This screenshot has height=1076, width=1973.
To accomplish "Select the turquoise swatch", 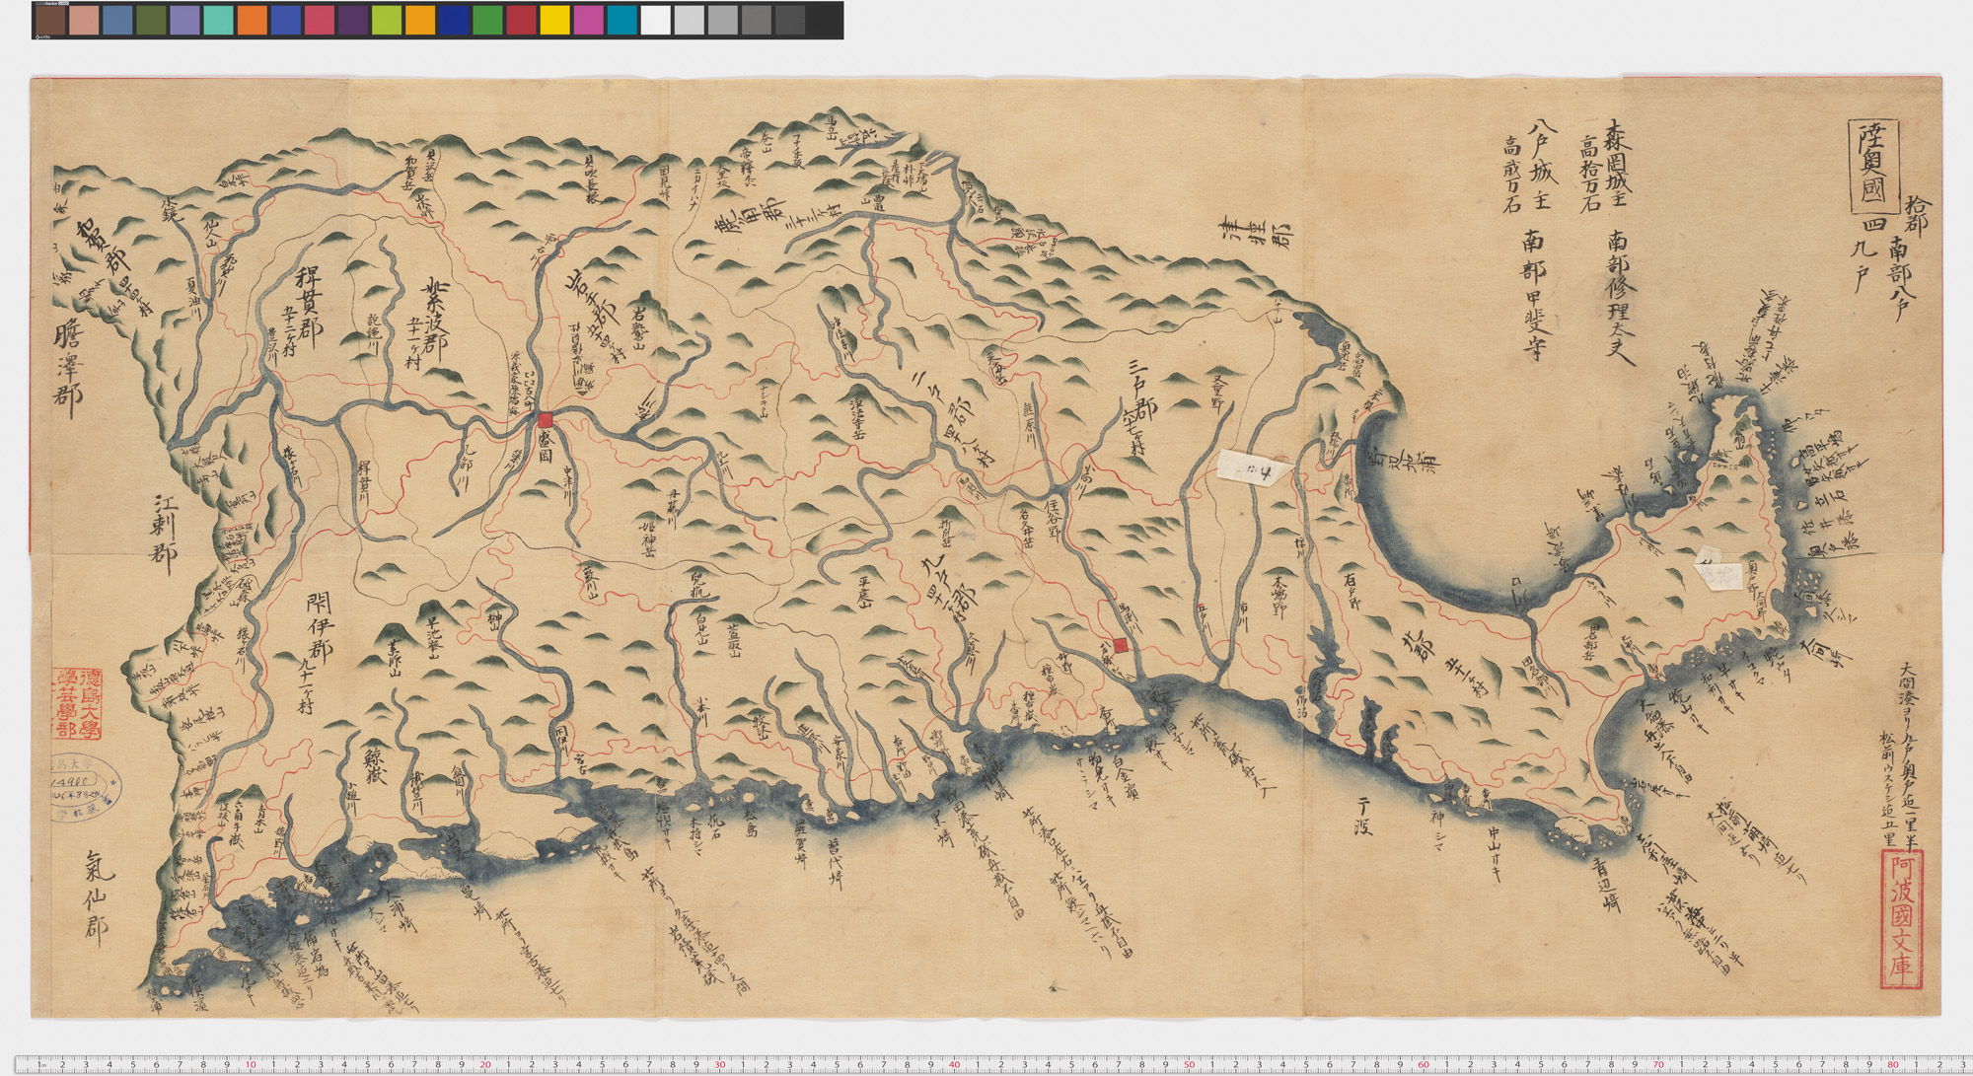I will [218, 21].
